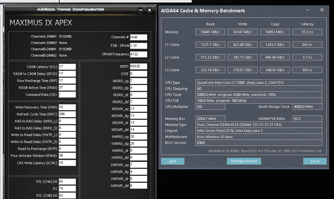Select the Memory Latency 35.2 ns box
The width and height of the screenshot is (334, 199).
[307, 32]
